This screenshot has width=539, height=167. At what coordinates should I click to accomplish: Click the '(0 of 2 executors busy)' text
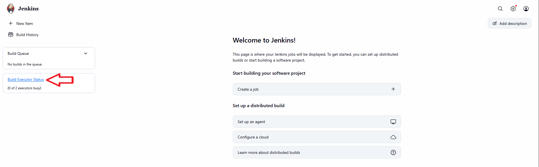24,88
